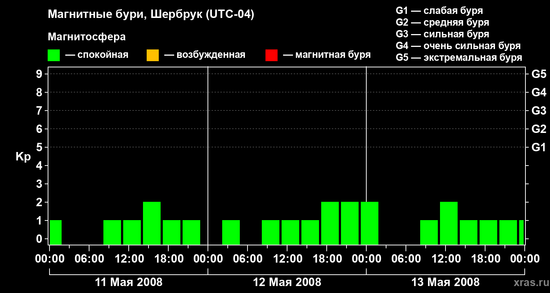Screen dimensions: 550x293
Task: Click the red 'магнитная буря' legend swatch
Action: point(271,55)
